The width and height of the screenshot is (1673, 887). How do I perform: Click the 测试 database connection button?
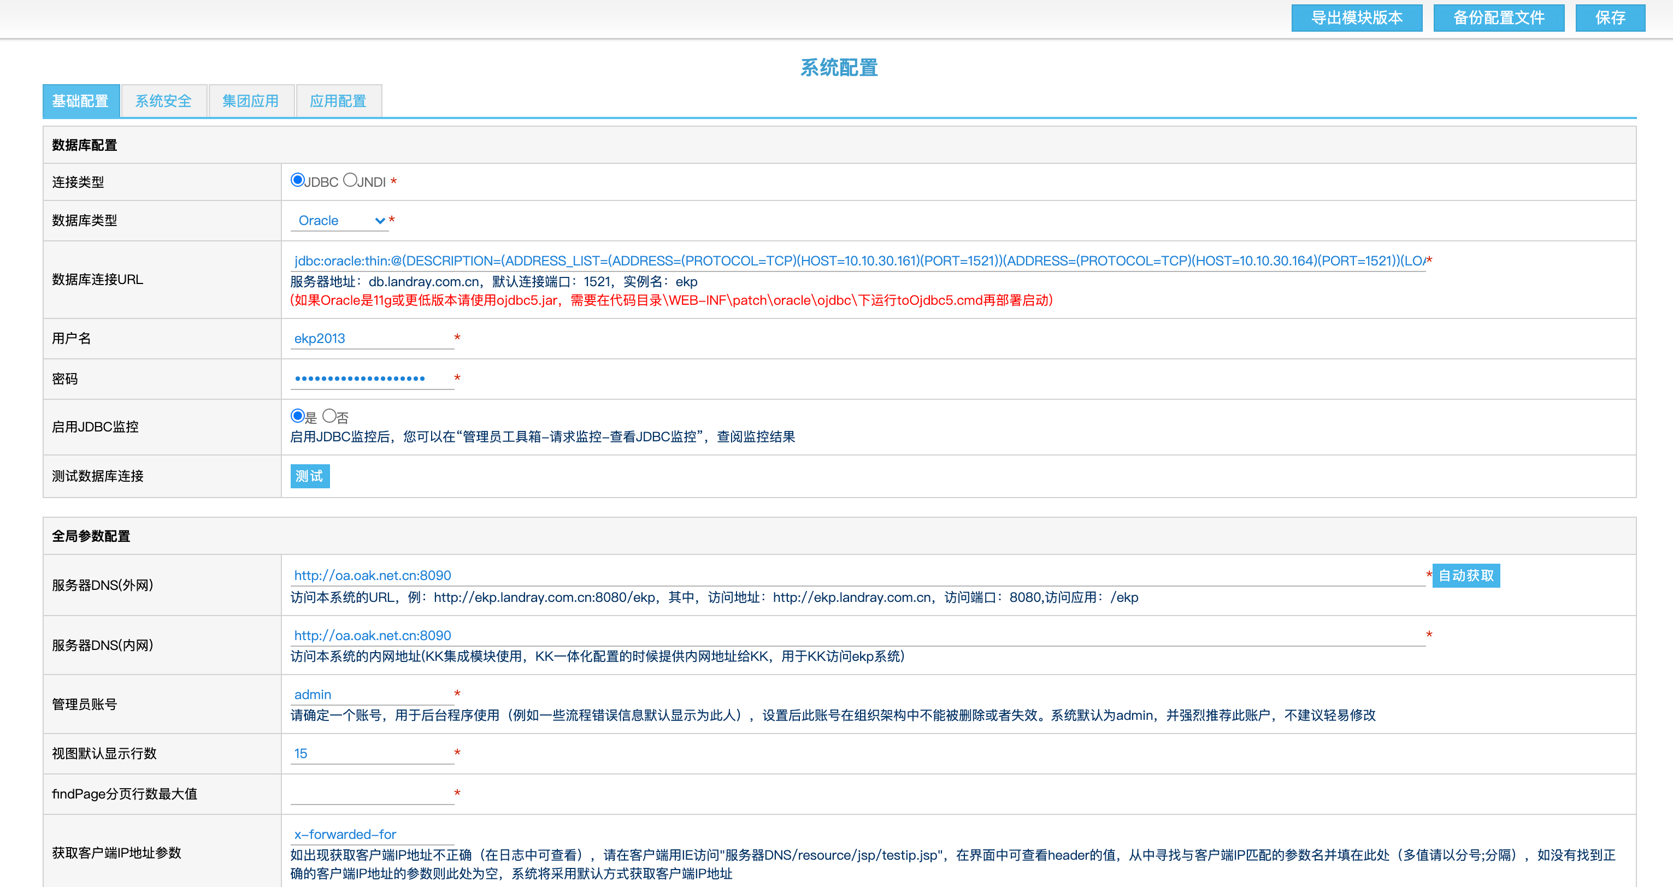tap(310, 476)
